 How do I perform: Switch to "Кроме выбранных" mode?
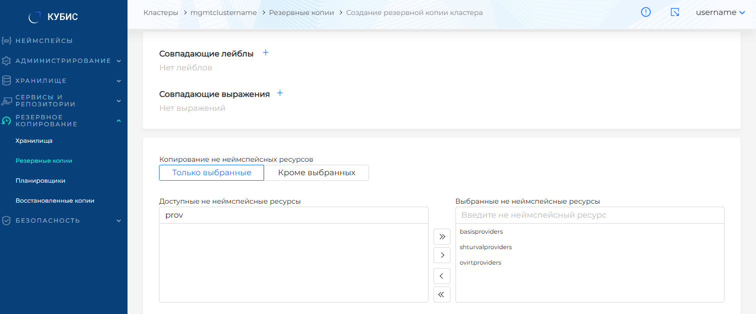click(316, 173)
